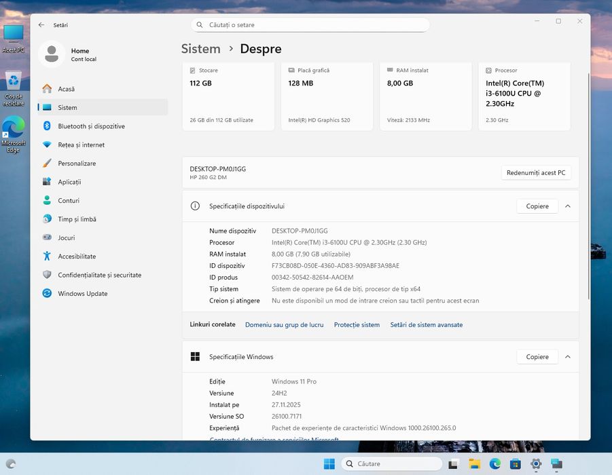
Task: Open File Explorer from taskbar
Action: (x=475, y=463)
